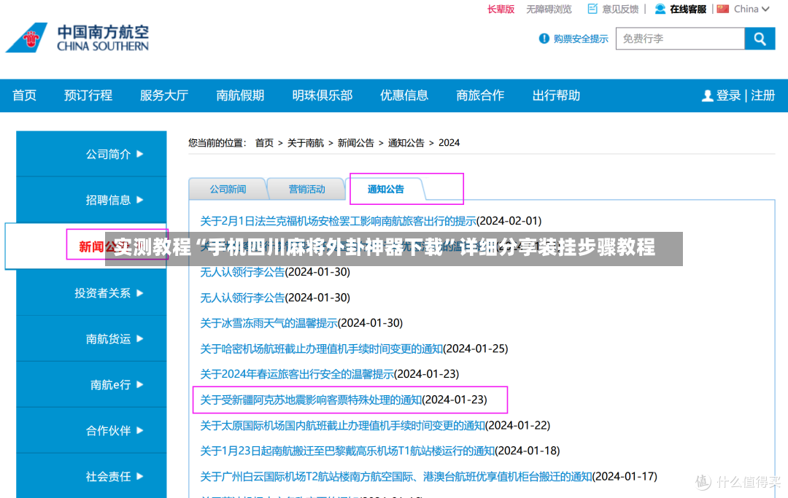Open the first 无人认领行李公告 notice
This screenshot has height=498, width=788.
(x=242, y=271)
